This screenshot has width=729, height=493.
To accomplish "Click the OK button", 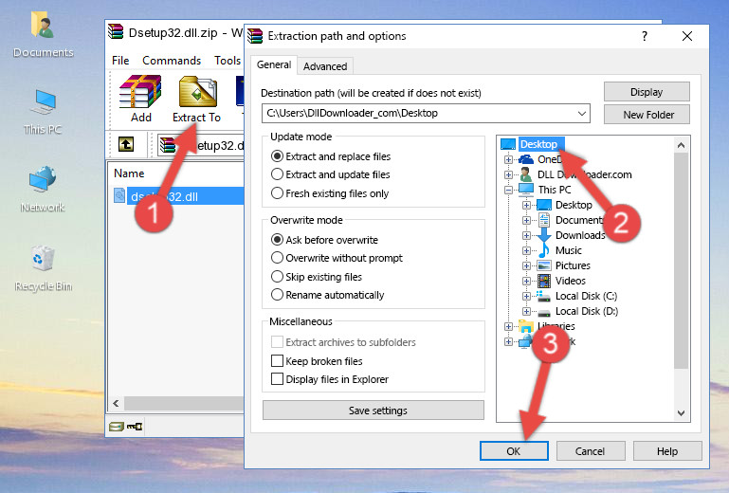I will (514, 451).
